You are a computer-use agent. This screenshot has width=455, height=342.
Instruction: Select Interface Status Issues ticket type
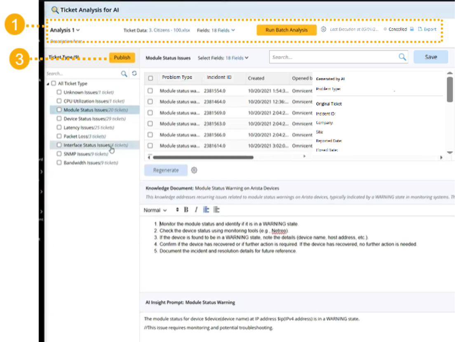pyautogui.click(x=96, y=145)
